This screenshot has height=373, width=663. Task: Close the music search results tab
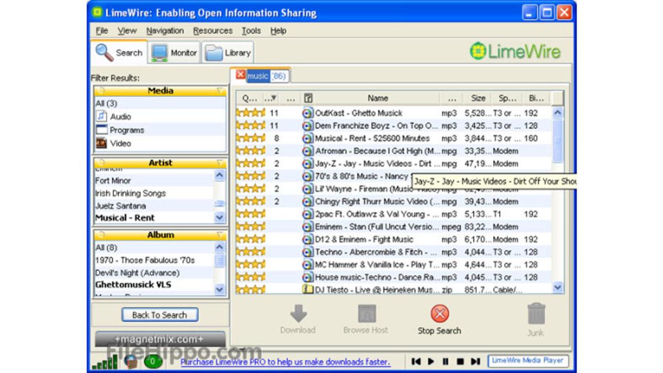tap(240, 75)
